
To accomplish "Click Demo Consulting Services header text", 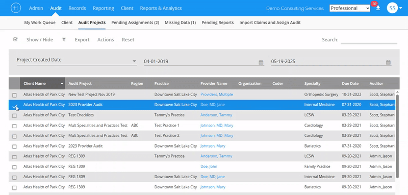I will [295, 8].
